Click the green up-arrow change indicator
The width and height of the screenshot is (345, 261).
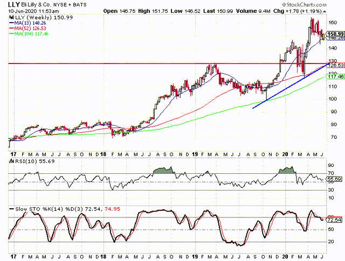point(325,11)
